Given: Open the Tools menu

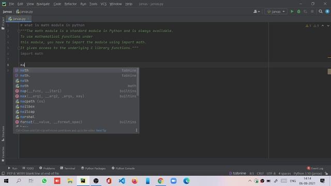Looking at the screenshot, I should pyautogui.click(x=93, y=4).
